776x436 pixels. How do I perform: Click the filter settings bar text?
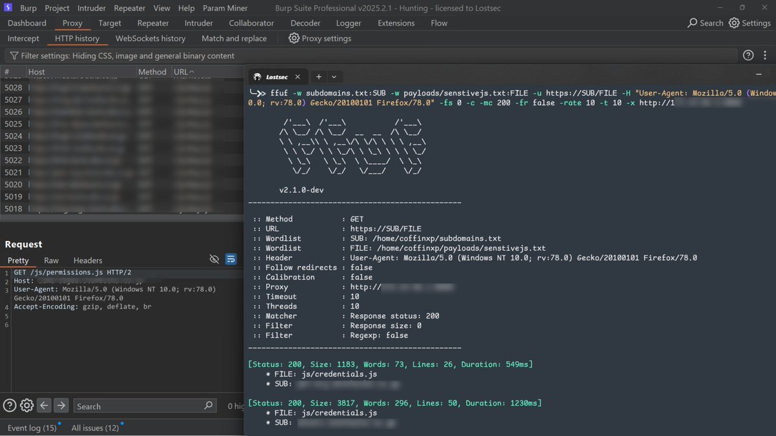(128, 56)
